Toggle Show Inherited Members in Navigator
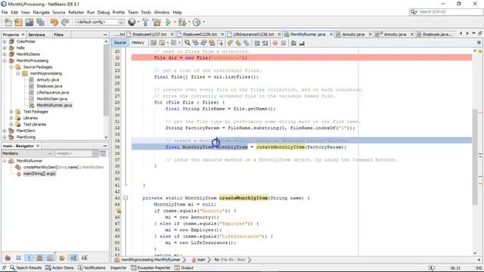This screenshot has width=484, height=272. [8, 258]
